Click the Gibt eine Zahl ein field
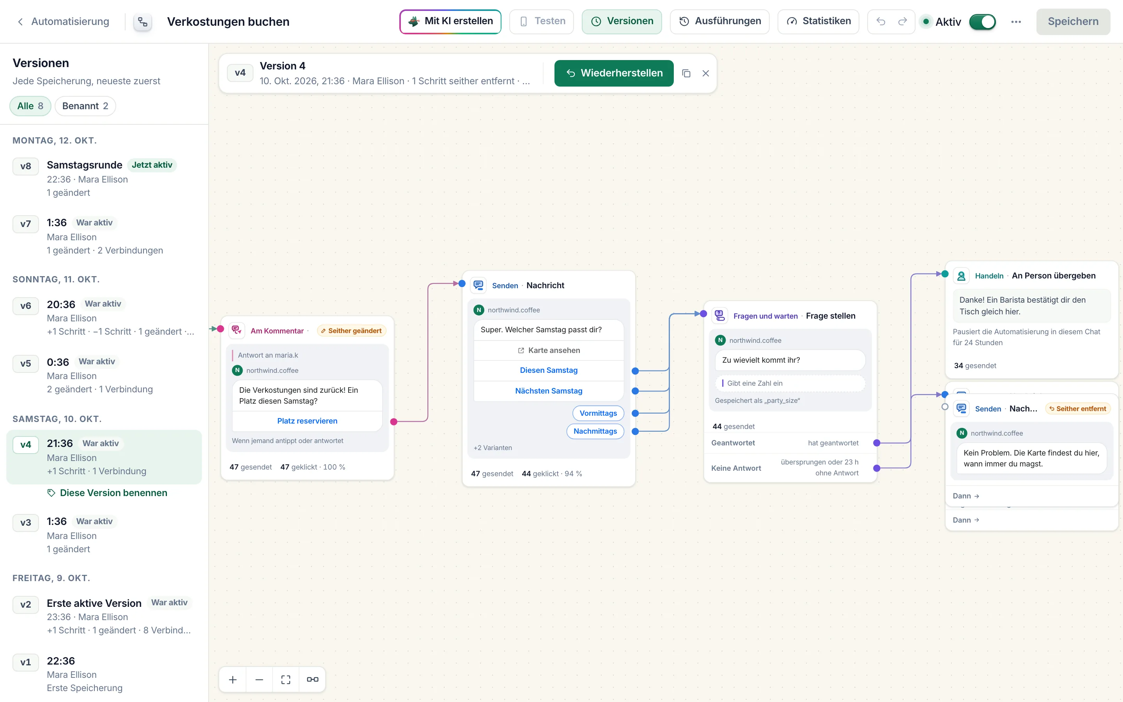 point(790,383)
